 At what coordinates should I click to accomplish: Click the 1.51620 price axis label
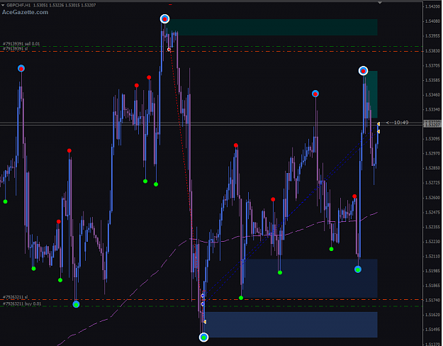[432, 315]
